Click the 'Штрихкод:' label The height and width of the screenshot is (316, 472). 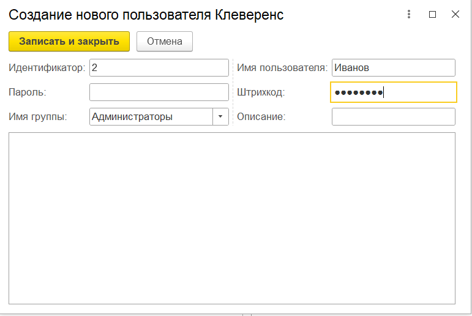click(261, 92)
